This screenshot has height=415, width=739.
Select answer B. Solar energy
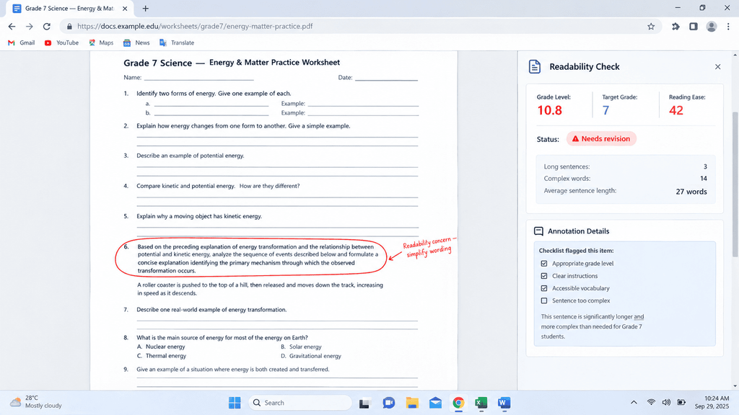301,347
